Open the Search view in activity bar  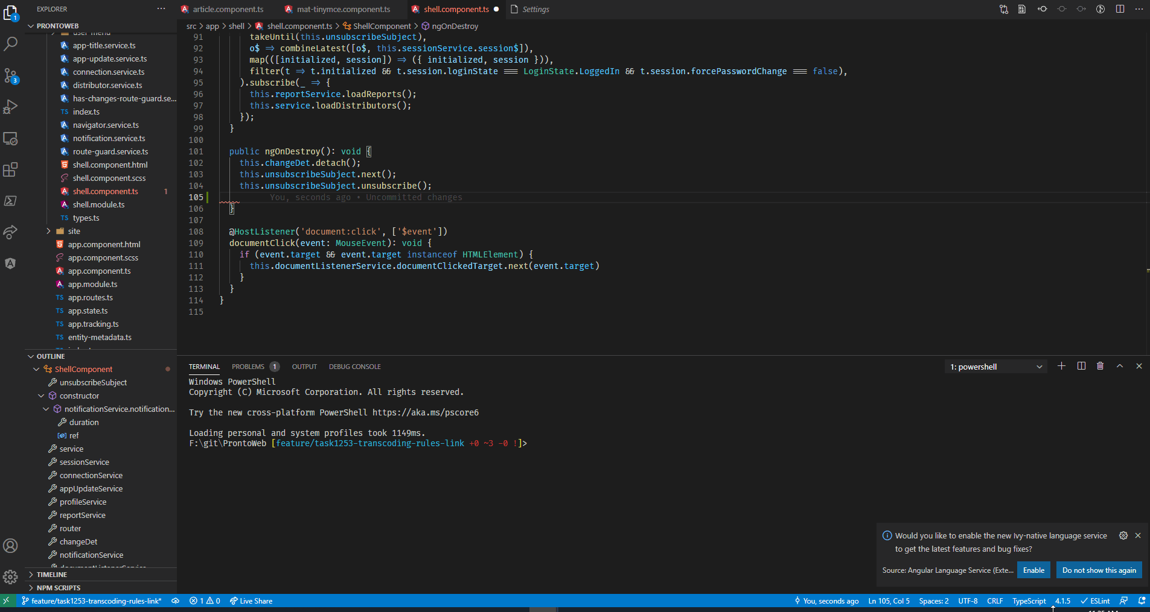point(10,44)
